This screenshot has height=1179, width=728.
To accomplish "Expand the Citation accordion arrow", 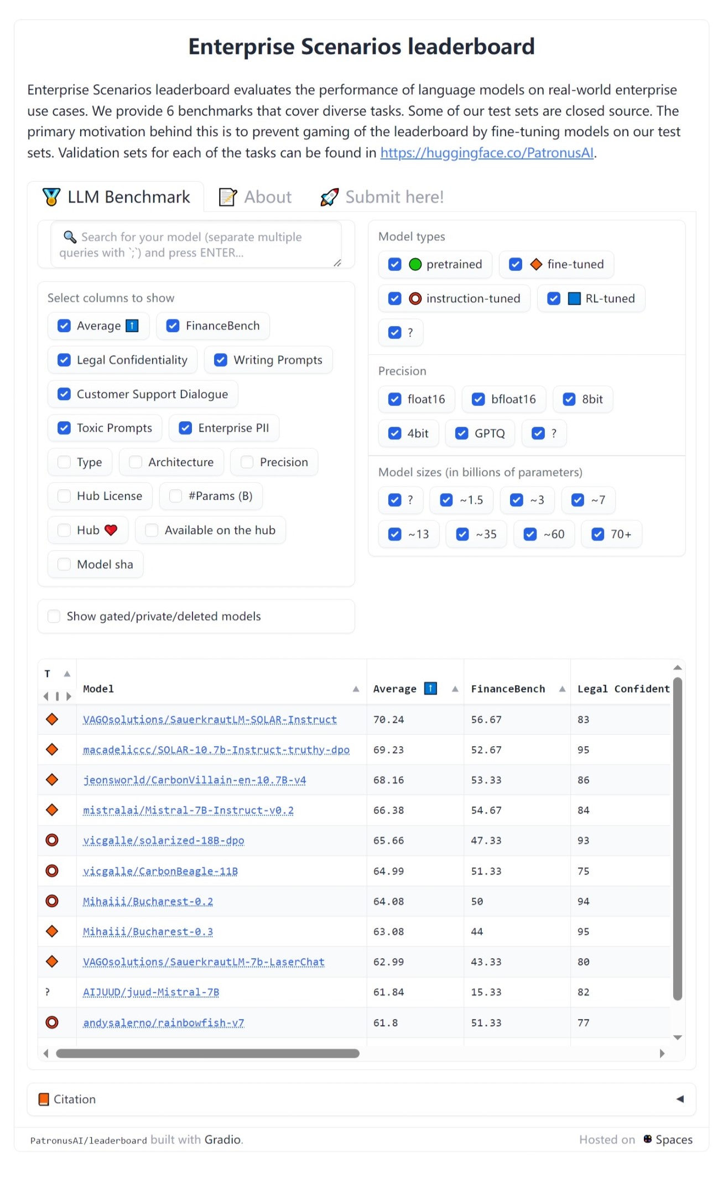I will 680,1099.
